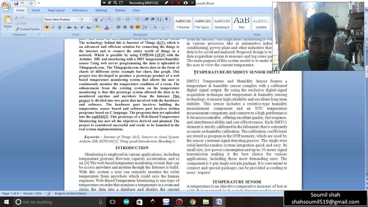368x207 pixels.
Task: Save the document from Quick Access toolbar
Action: 16,3
